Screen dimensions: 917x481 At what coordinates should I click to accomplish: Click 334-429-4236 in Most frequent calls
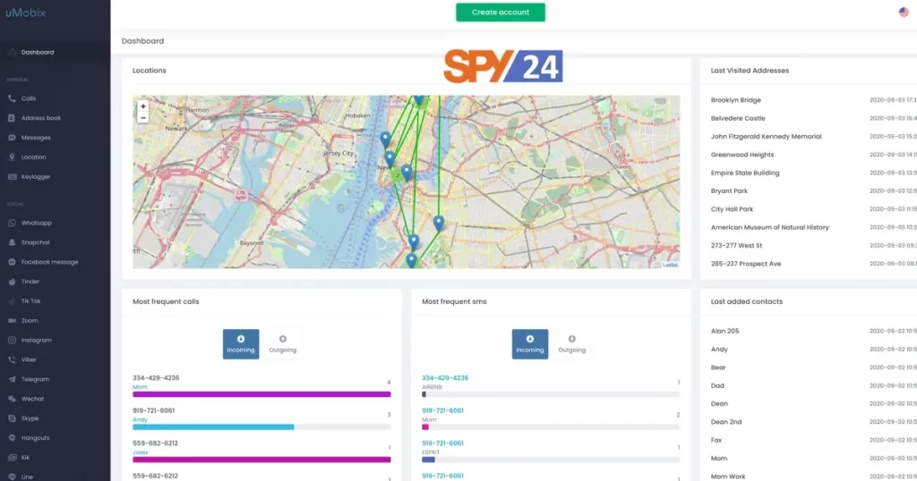click(x=156, y=377)
